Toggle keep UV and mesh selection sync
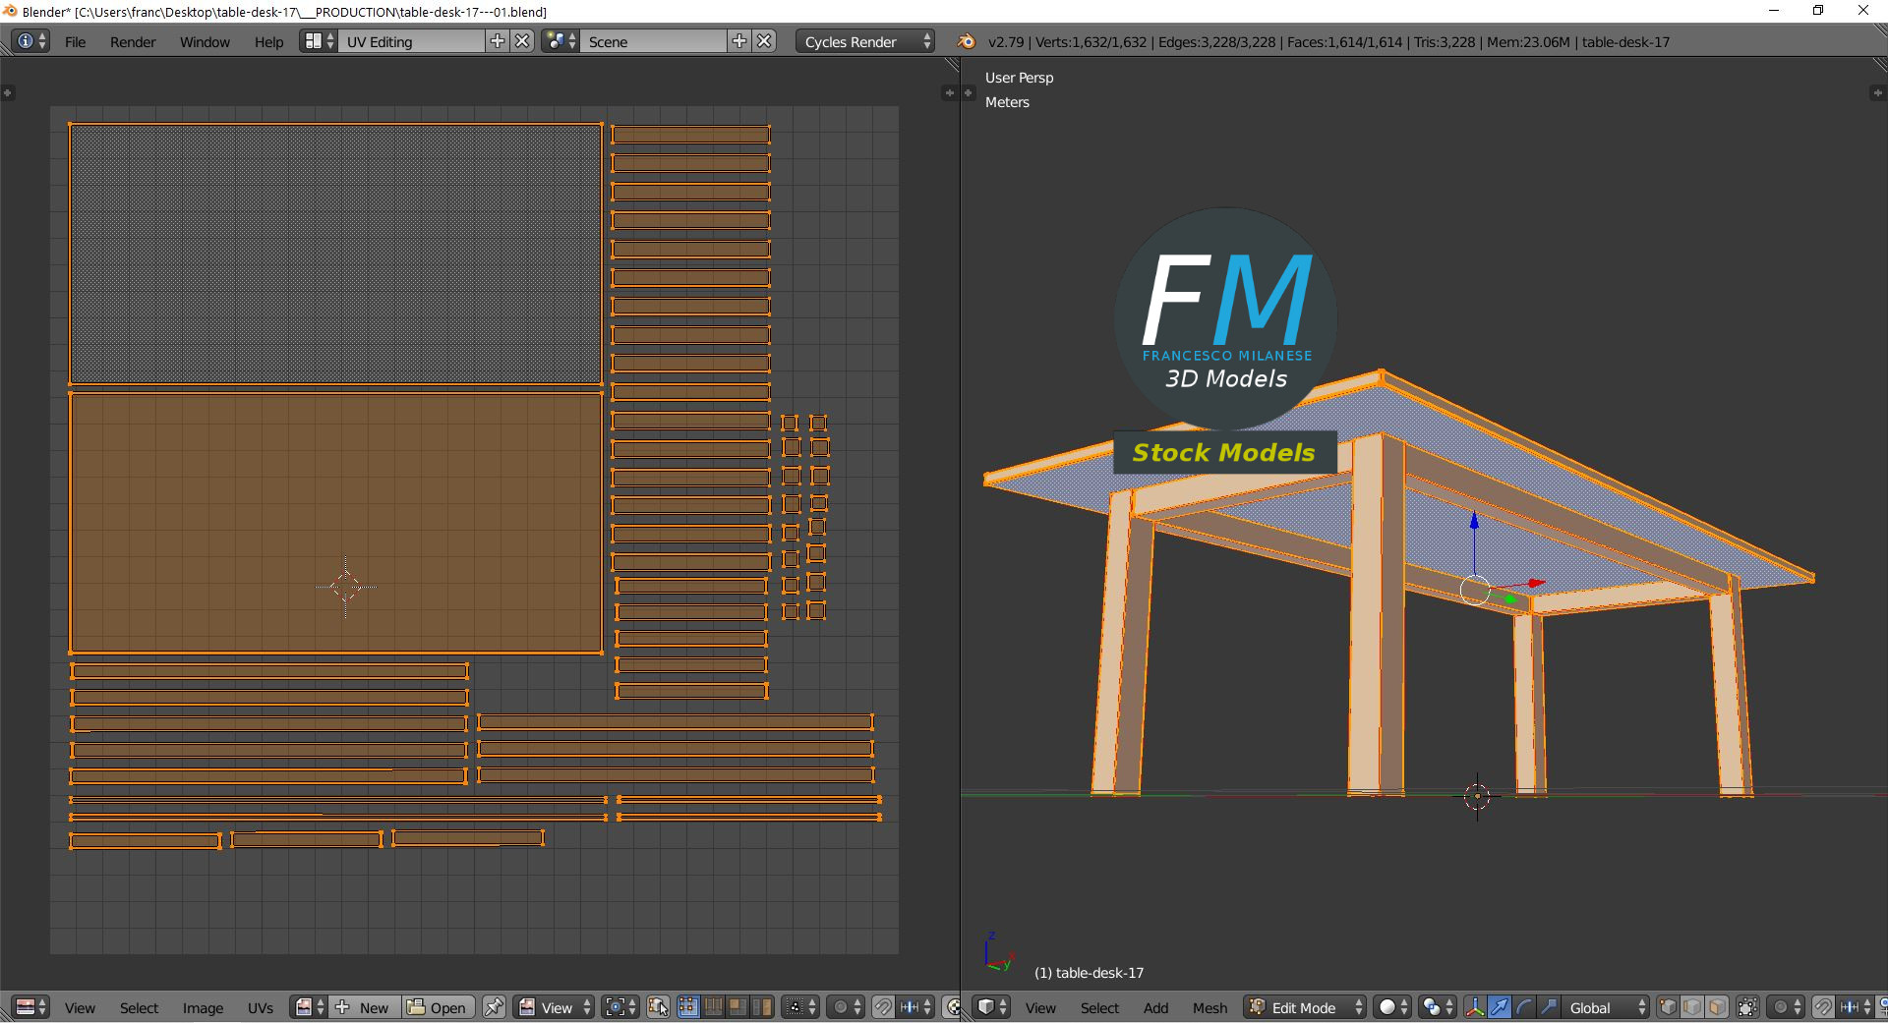This screenshot has width=1888, height=1023. coord(658,1007)
